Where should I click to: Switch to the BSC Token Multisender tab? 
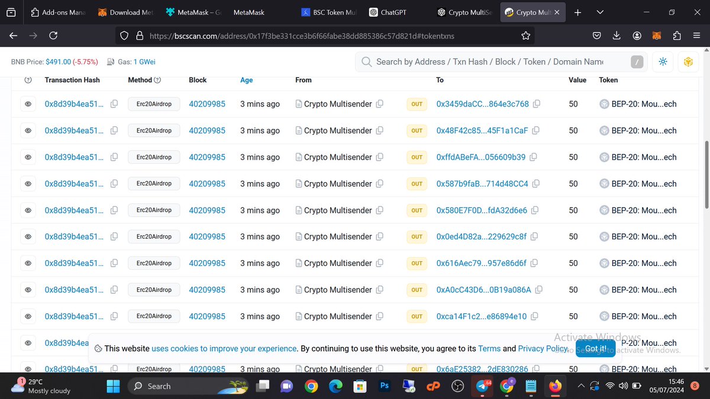330,12
